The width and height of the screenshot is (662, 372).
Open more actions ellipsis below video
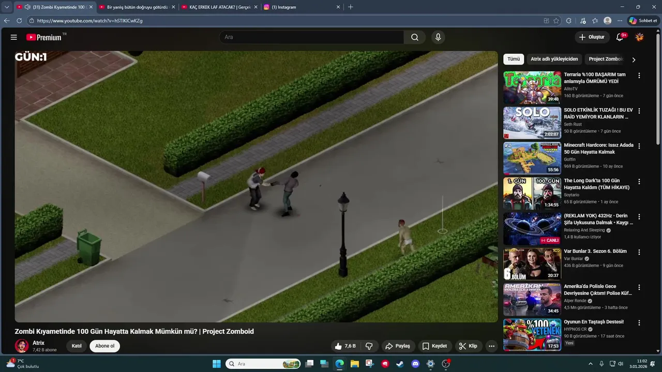pos(491,346)
